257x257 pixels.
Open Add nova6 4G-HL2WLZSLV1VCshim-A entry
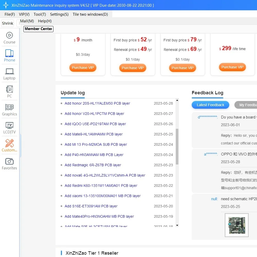point(105,175)
